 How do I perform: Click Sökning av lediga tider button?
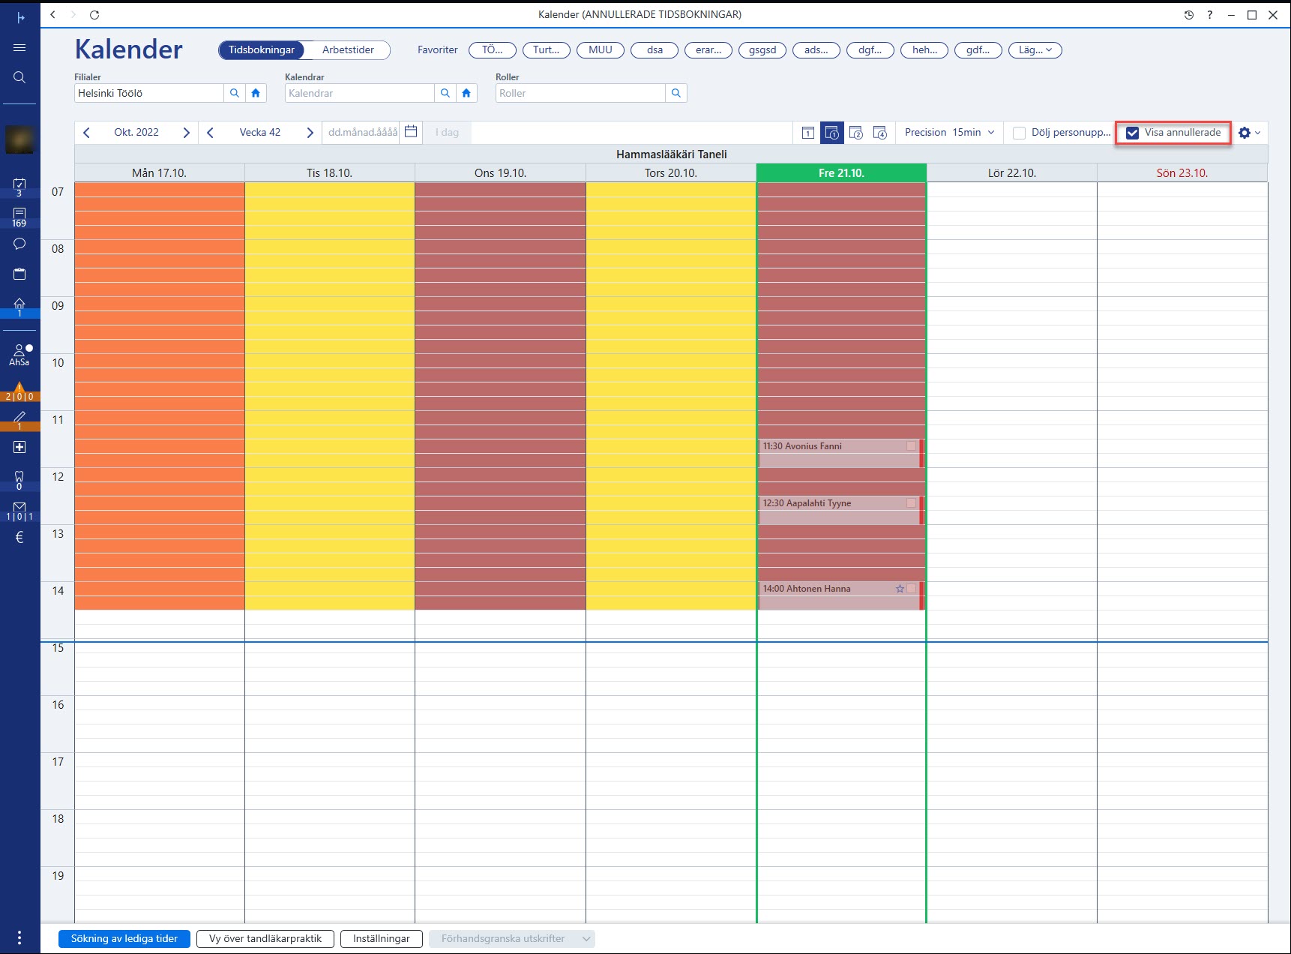click(x=124, y=938)
